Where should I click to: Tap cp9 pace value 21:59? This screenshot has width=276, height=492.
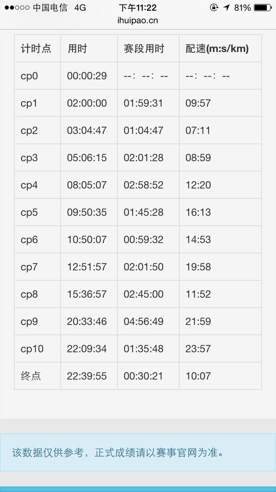pyautogui.click(x=198, y=321)
